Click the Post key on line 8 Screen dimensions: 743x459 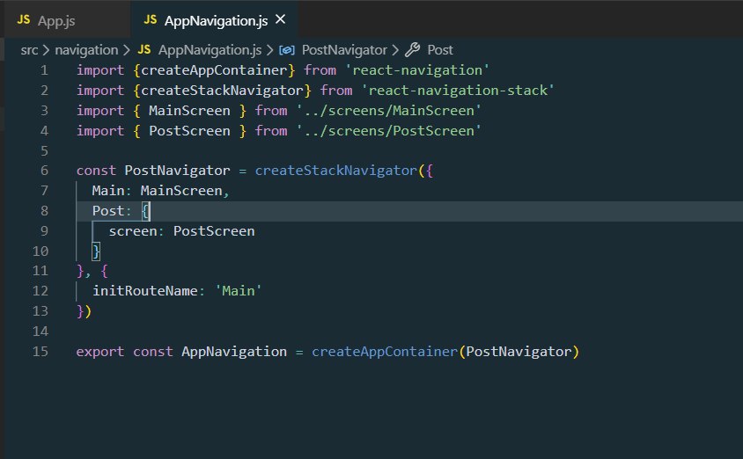(x=108, y=210)
